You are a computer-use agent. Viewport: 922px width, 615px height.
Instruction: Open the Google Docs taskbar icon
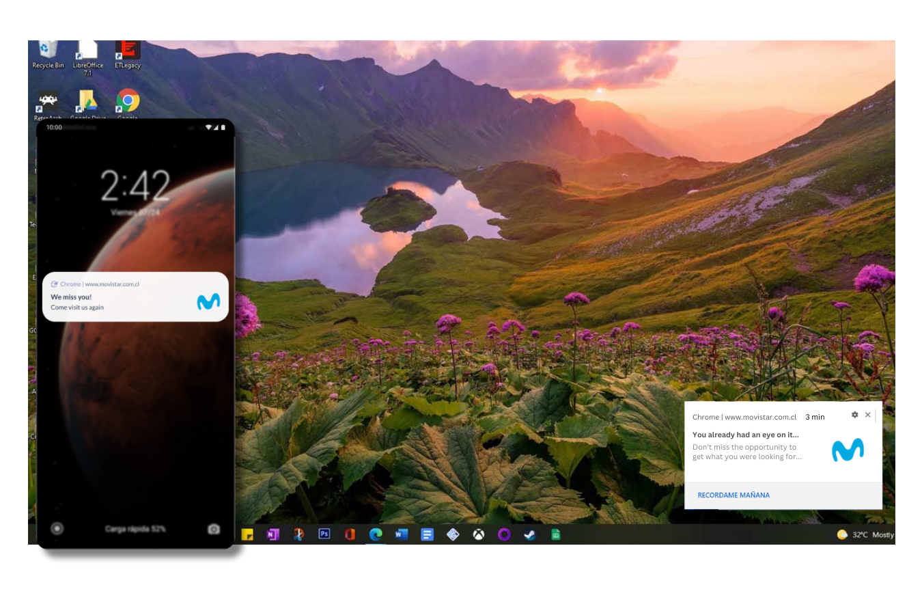click(x=427, y=534)
